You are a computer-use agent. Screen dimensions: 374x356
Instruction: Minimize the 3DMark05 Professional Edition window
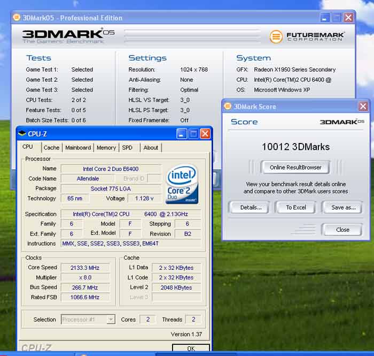pos(325,18)
